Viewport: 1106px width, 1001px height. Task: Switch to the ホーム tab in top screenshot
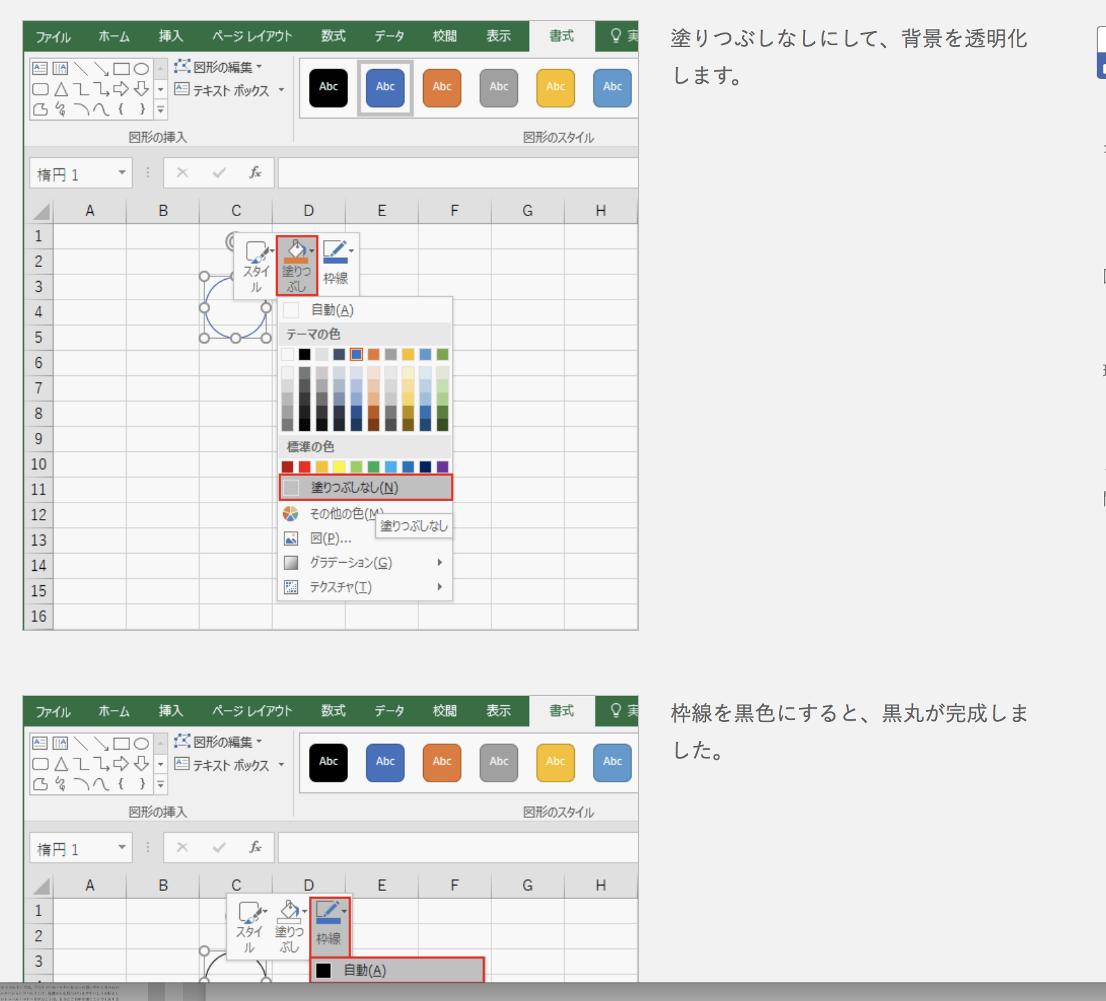114,36
